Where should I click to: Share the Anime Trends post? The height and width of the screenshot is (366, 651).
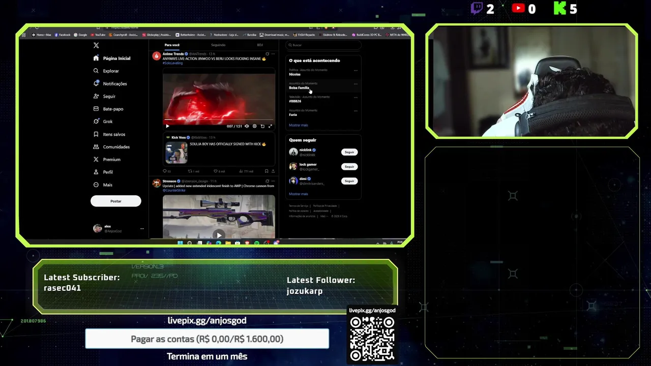click(x=273, y=171)
